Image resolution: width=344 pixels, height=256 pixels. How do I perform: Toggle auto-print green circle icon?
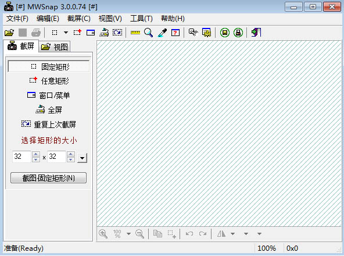click(x=238, y=33)
